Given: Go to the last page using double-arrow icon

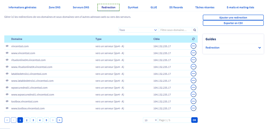Looking at the screenshot, I should 59,120.
